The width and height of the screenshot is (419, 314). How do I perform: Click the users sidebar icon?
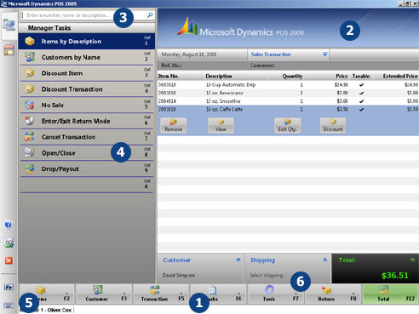(x=9, y=243)
